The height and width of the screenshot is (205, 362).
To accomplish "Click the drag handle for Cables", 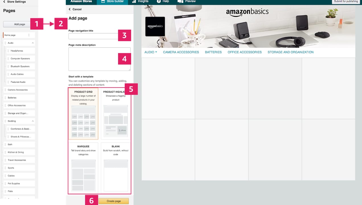I will pos(5,176).
